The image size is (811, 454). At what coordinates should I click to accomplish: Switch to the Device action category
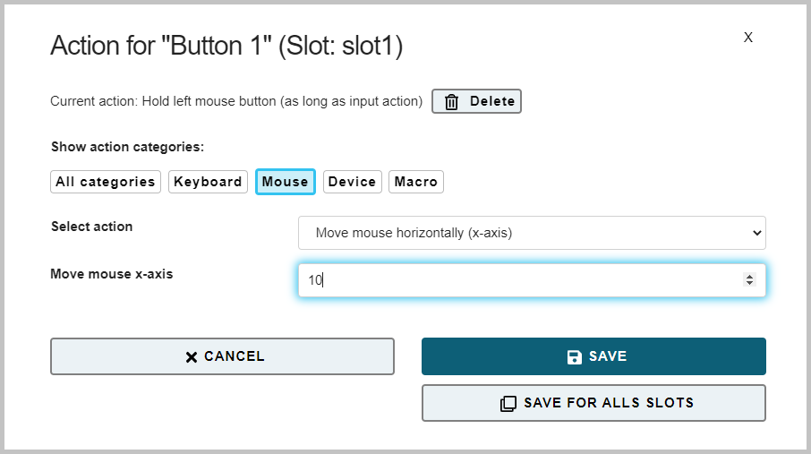(352, 182)
